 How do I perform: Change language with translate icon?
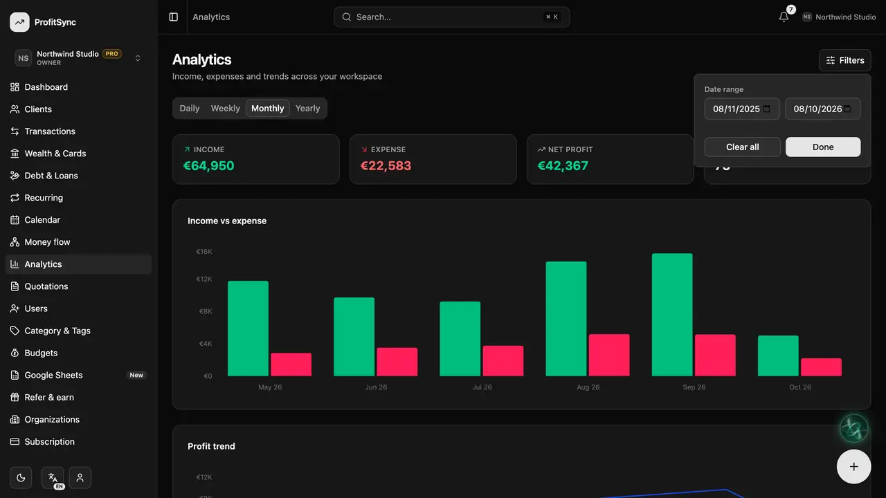point(53,477)
